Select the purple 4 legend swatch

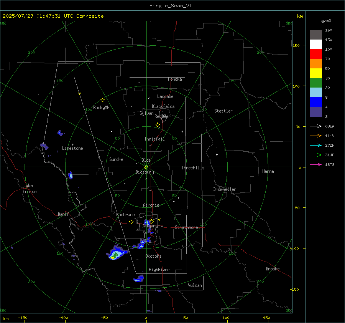click(x=316, y=111)
